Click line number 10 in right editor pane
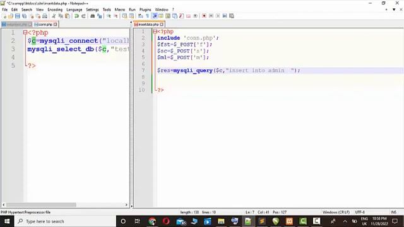This screenshot has width=404, height=227. click(141, 90)
